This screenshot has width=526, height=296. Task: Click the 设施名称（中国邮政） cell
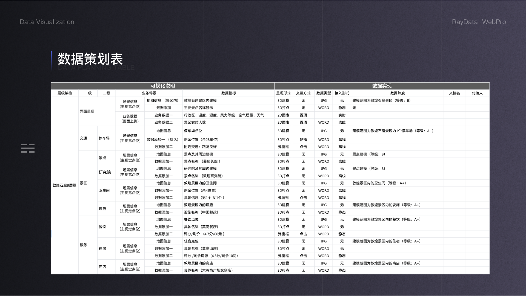201,212
